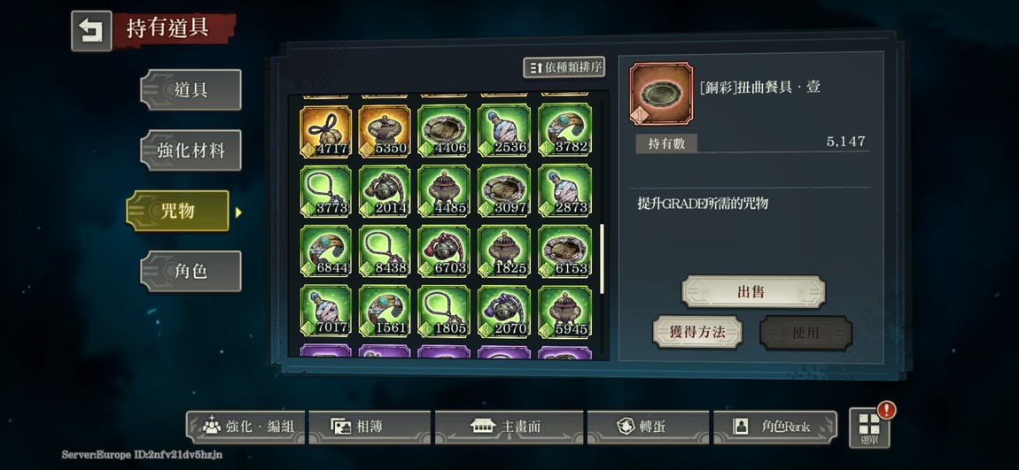This screenshot has width=1019, height=470.
Task: Choose the green horn item showing 6844
Action: [x=325, y=251]
